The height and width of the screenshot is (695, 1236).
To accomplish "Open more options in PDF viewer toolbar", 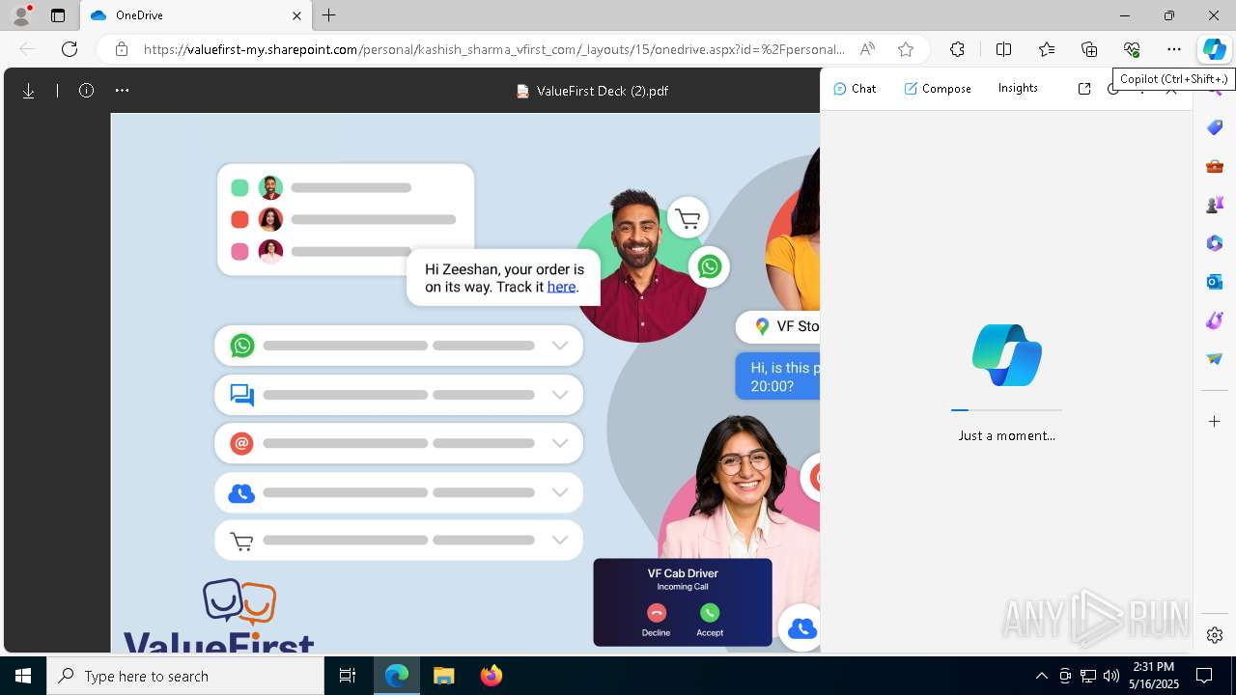I will pyautogui.click(x=122, y=91).
